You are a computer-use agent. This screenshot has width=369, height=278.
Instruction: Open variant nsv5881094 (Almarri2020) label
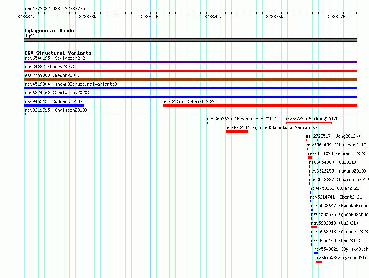click(x=338, y=153)
